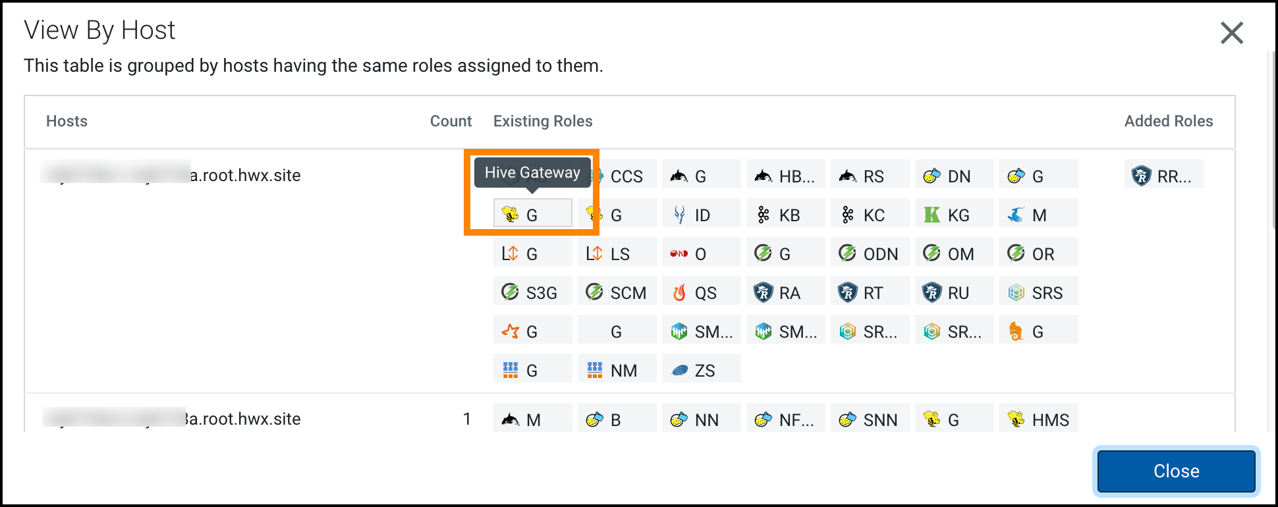Screen dimensions: 1278x507
Task: Click the ZooKeeper Server ZS role badge
Action: point(701,369)
